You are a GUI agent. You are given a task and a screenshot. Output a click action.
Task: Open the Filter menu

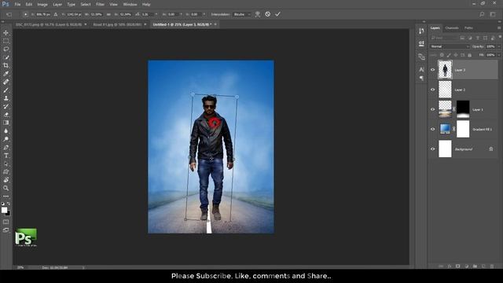click(100, 5)
